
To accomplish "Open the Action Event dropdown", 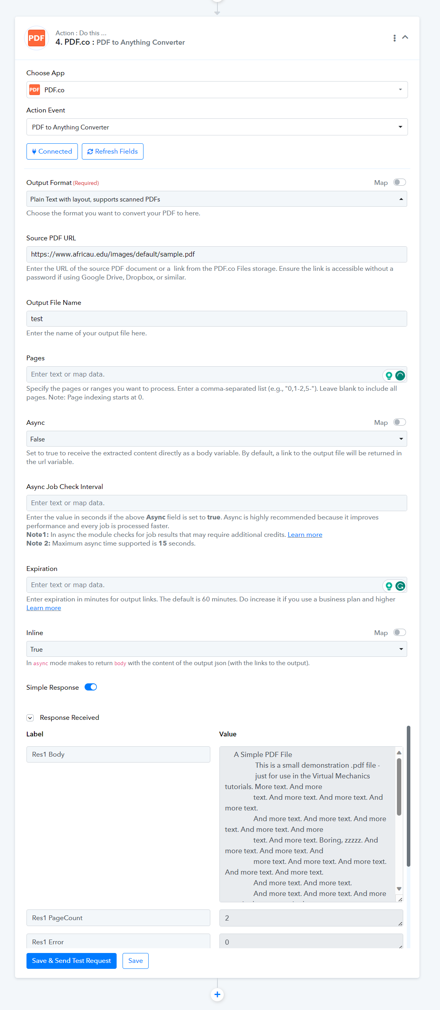I will (x=217, y=127).
